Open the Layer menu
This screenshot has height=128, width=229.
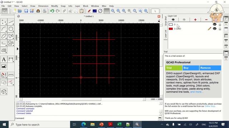point(77,6)
